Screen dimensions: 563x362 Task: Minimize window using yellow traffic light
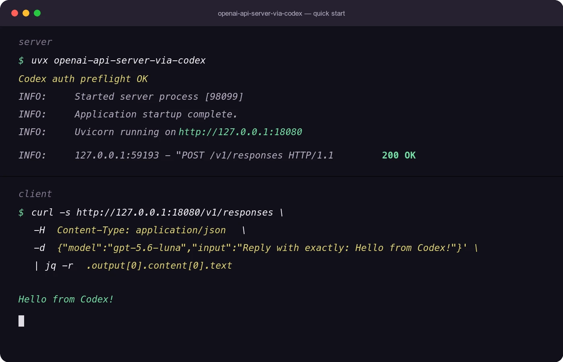(26, 13)
